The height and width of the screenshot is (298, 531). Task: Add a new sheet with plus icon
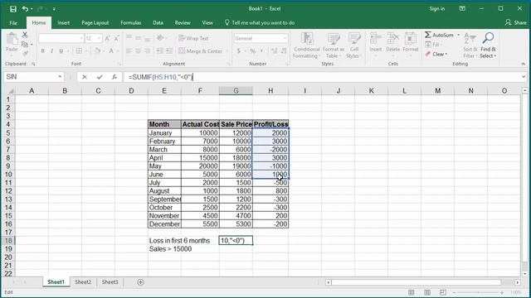tap(140, 282)
